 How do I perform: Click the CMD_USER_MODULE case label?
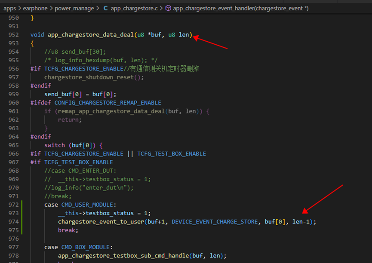click(87, 205)
